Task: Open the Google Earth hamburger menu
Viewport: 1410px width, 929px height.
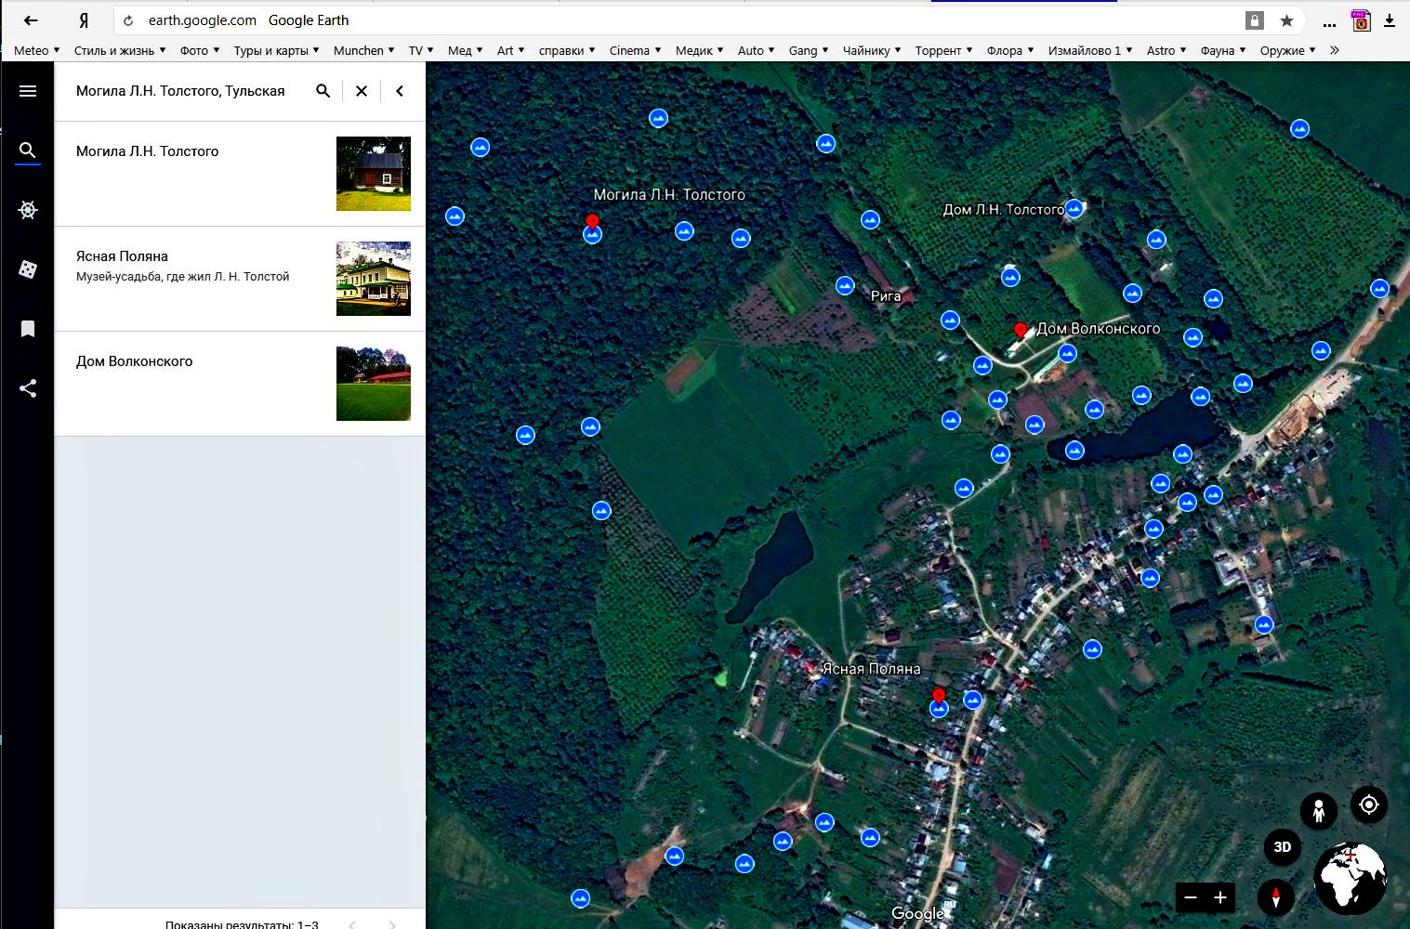Action: (28, 91)
